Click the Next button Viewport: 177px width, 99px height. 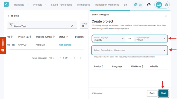click(163, 93)
